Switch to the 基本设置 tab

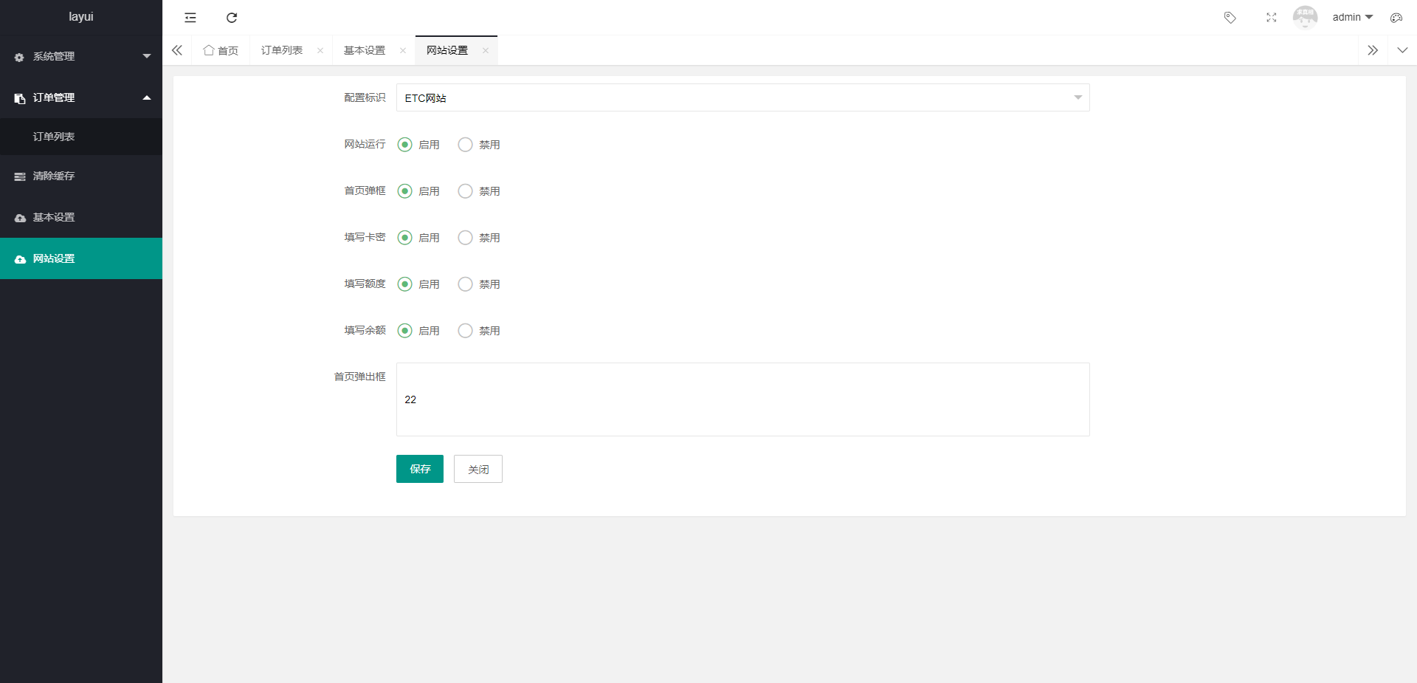(365, 50)
